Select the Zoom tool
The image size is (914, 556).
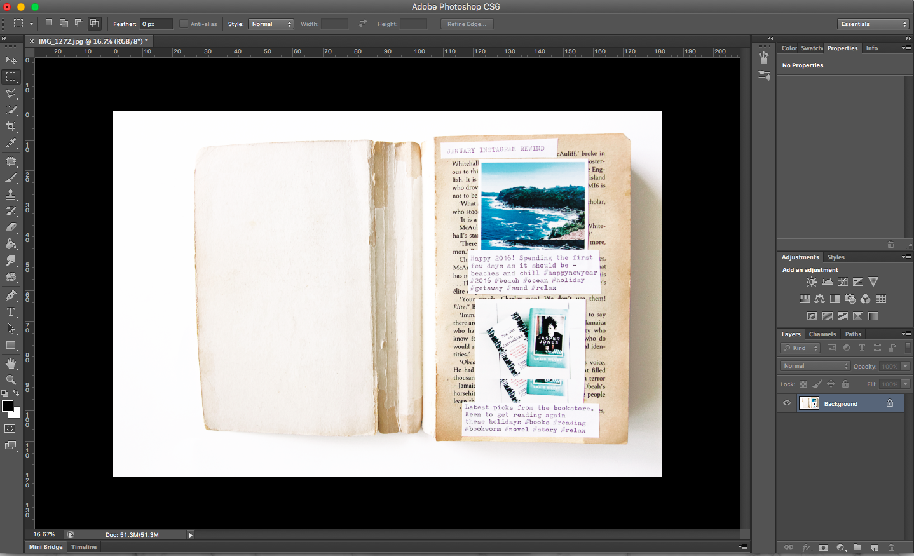point(11,380)
